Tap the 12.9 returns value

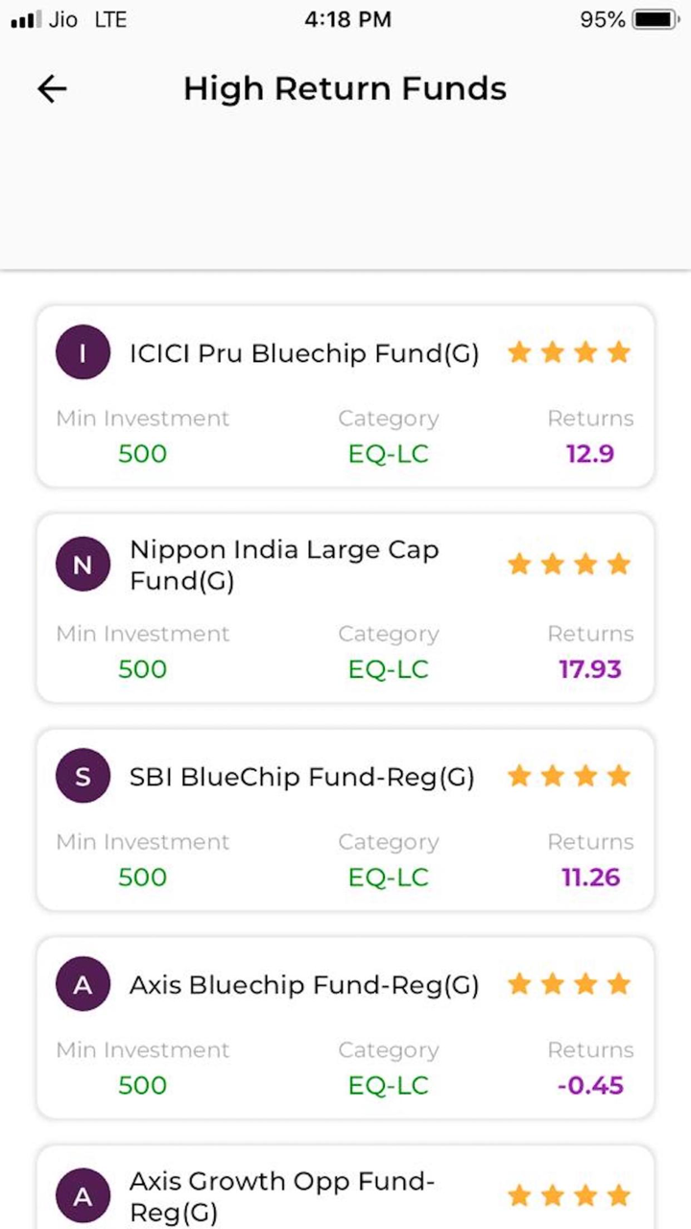click(x=590, y=453)
